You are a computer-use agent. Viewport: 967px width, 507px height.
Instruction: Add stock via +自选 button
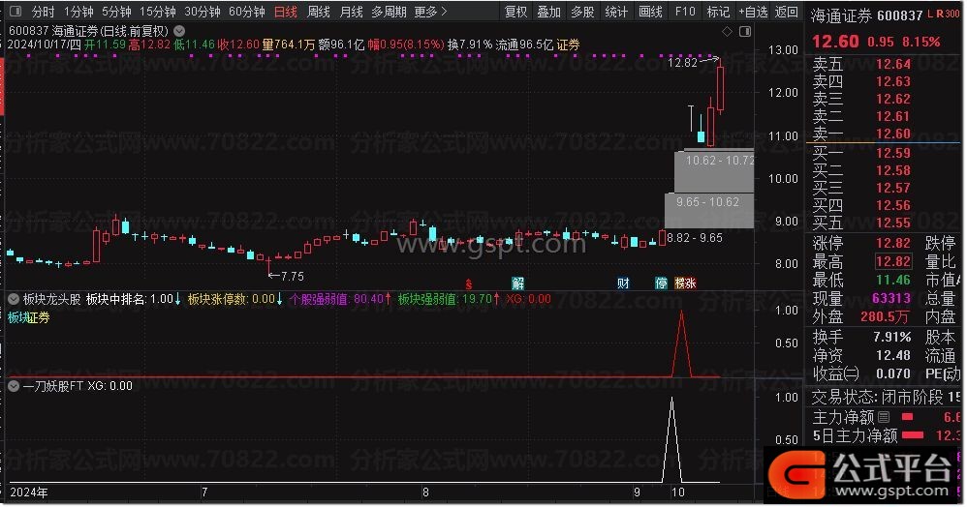(753, 12)
